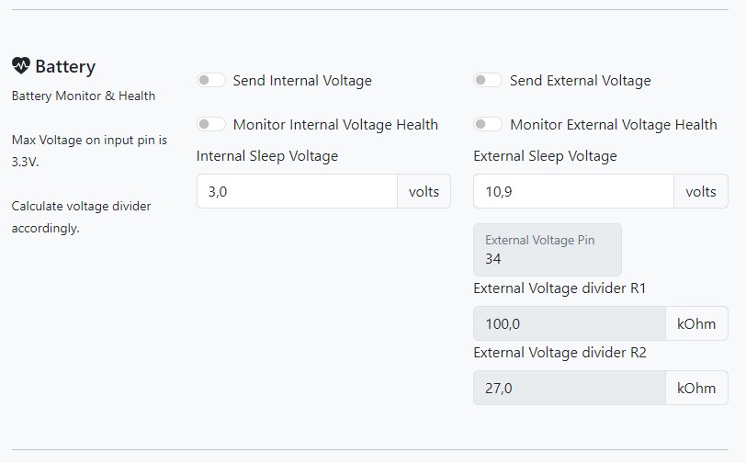Click volts unit beside External Sleep Voltage

tap(701, 191)
